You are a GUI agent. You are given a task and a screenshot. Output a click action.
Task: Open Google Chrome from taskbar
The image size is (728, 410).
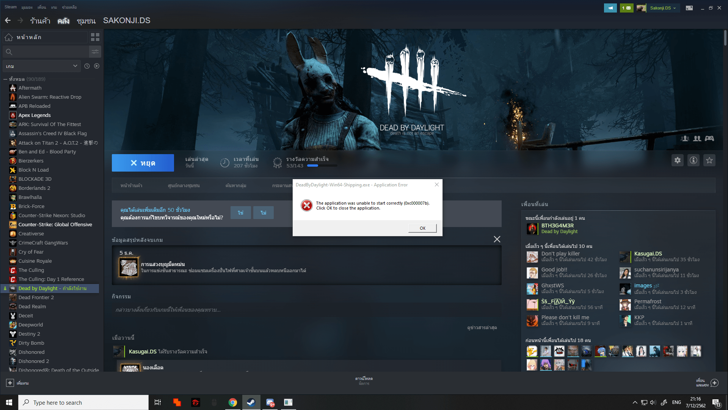click(x=233, y=402)
